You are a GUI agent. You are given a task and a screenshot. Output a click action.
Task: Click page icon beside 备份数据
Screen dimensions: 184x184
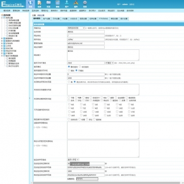pyautogui.click(x=7, y=58)
